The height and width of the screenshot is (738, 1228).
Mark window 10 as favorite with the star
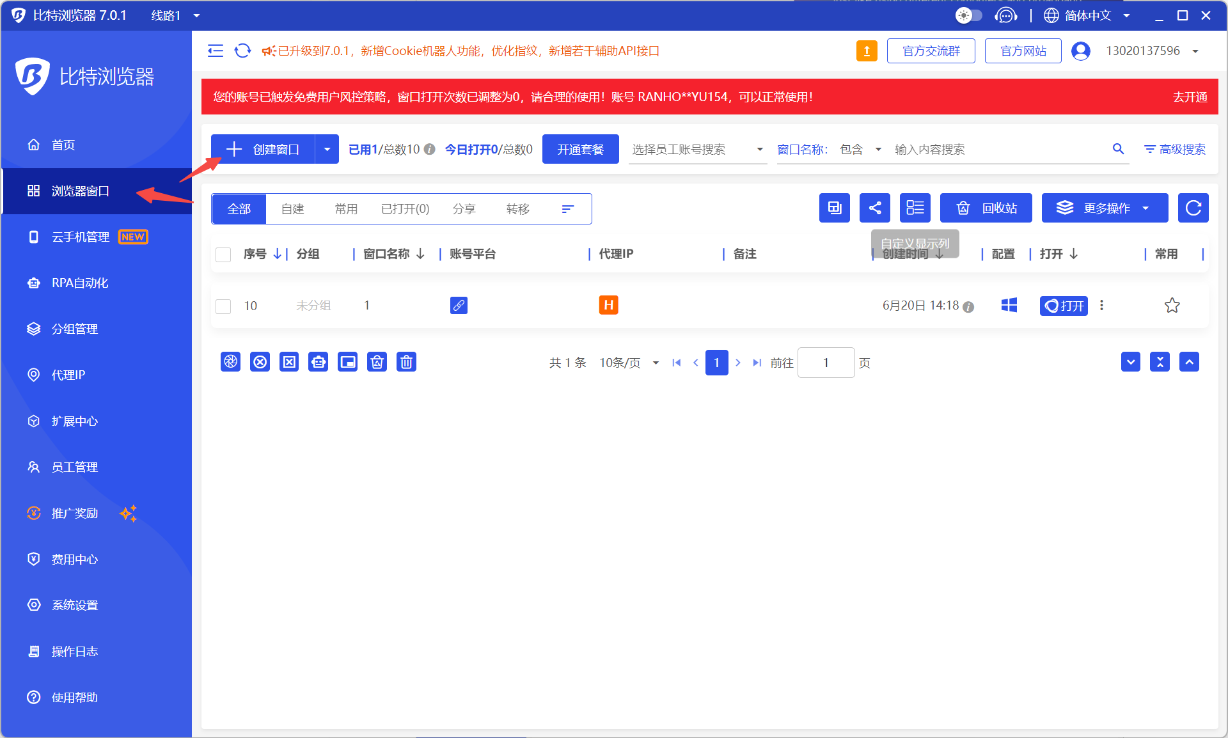pos(1172,306)
